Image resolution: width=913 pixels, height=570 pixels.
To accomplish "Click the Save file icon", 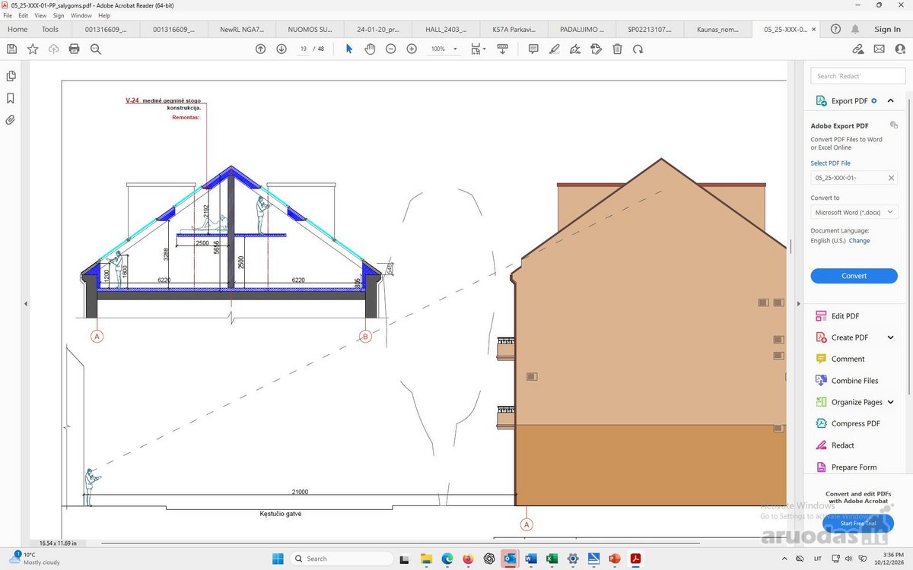I will click(11, 49).
